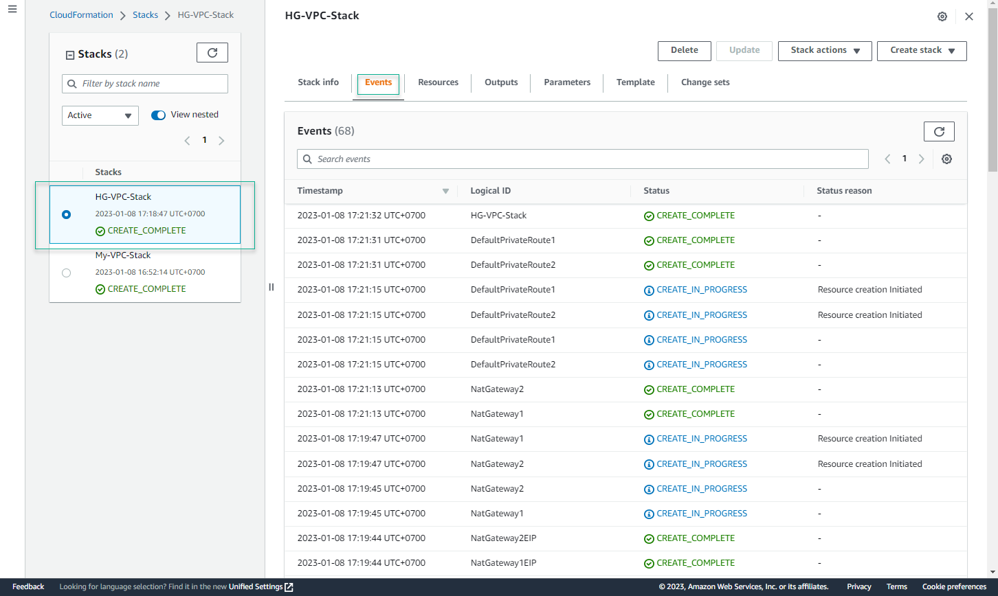Switch to the Stack info tab
The height and width of the screenshot is (596, 998).
(x=318, y=82)
